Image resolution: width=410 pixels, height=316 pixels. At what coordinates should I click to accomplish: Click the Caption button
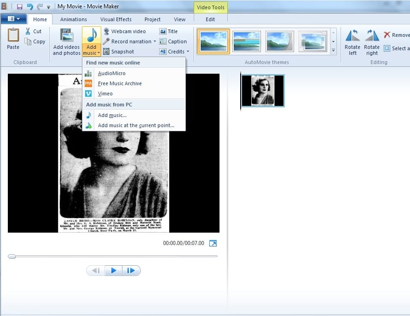pyautogui.click(x=173, y=41)
